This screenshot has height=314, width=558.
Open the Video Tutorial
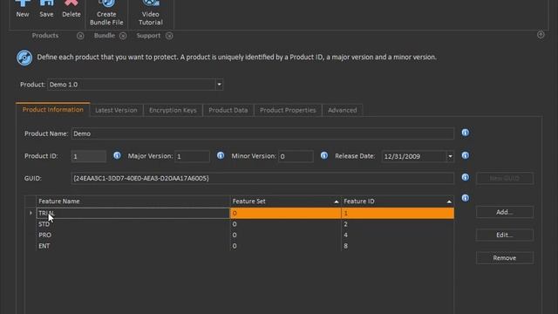(151, 13)
